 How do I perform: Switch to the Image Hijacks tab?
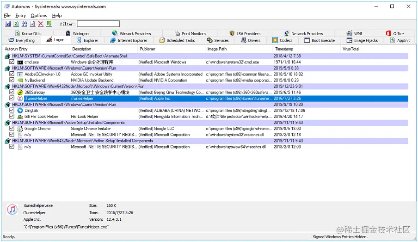click(363, 40)
